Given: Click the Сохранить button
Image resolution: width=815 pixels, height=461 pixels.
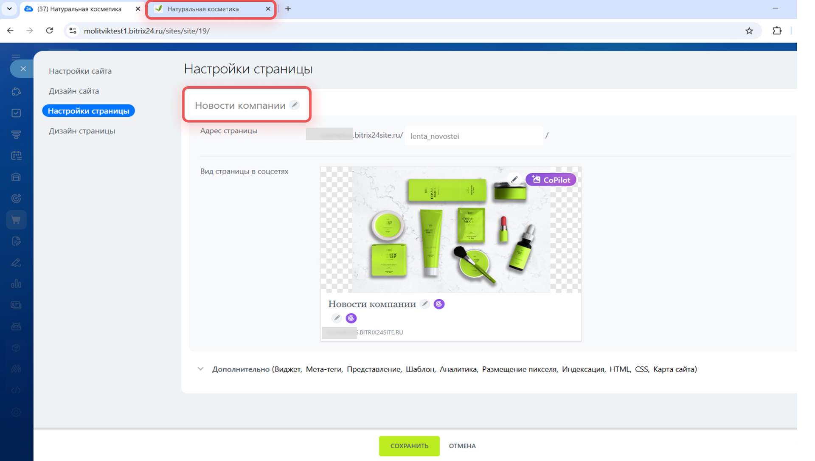Looking at the screenshot, I should 409,446.
